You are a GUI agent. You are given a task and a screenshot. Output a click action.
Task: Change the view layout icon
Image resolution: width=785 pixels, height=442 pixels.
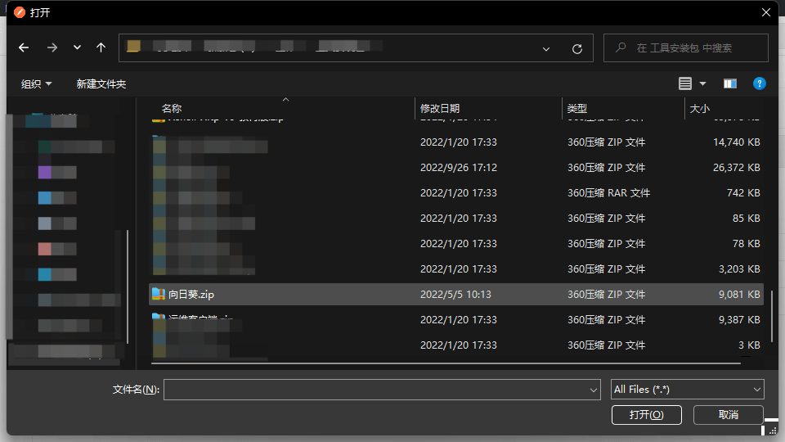click(x=685, y=83)
